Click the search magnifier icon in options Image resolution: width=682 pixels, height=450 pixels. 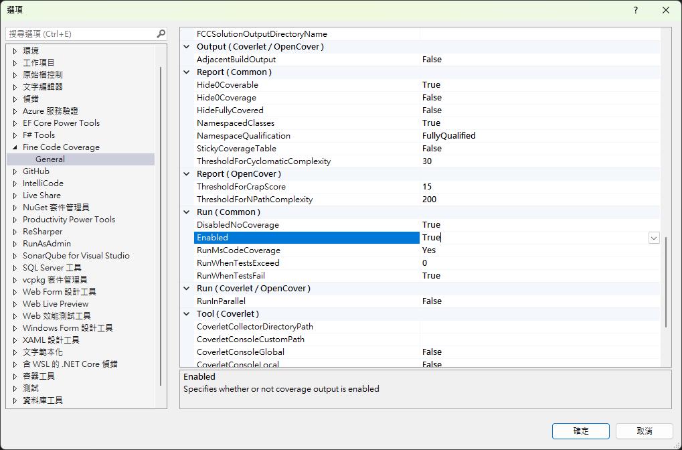pyautogui.click(x=161, y=33)
